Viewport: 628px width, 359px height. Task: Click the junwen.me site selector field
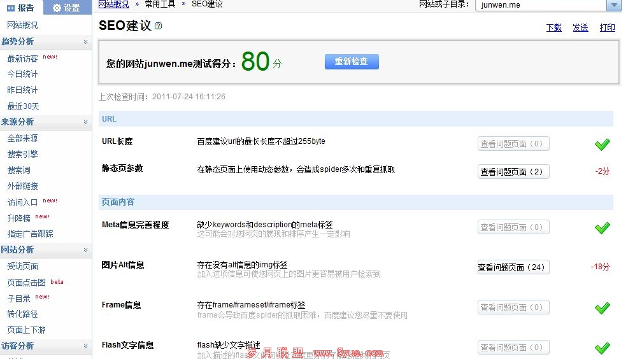coord(540,5)
